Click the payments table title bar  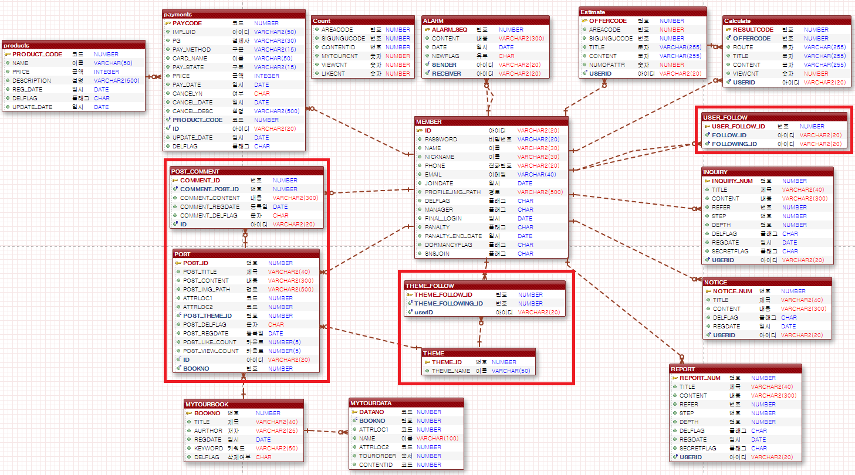[234, 14]
